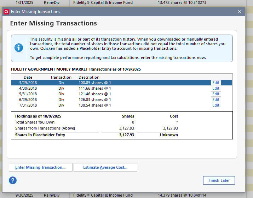Image resolution: width=253 pixels, height=198 pixels.
Task: Edit the 3/29/2018 Div transaction
Action: (x=216, y=83)
